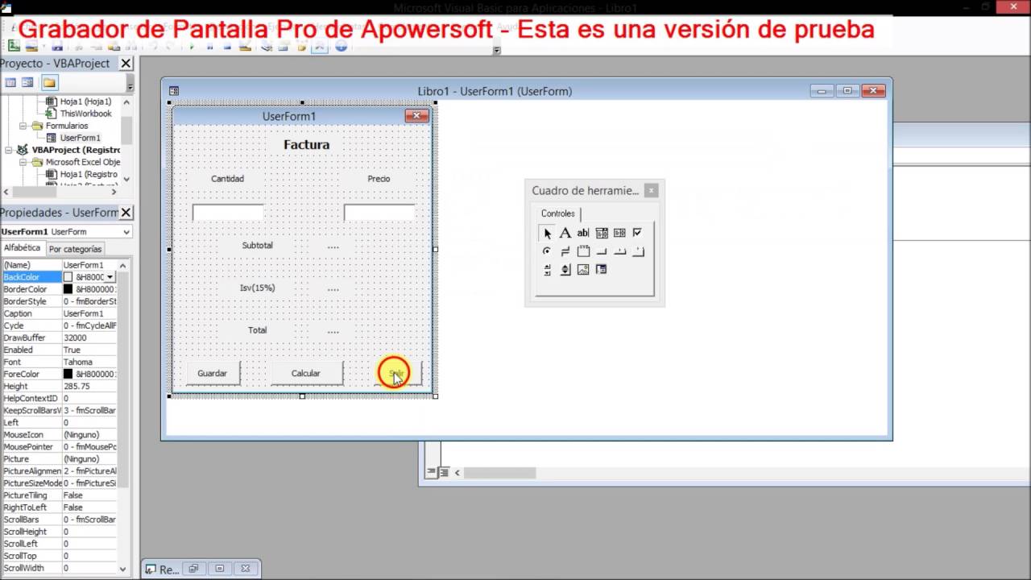
Task: Open the Controles tab in toolbox
Action: click(x=558, y=213)
